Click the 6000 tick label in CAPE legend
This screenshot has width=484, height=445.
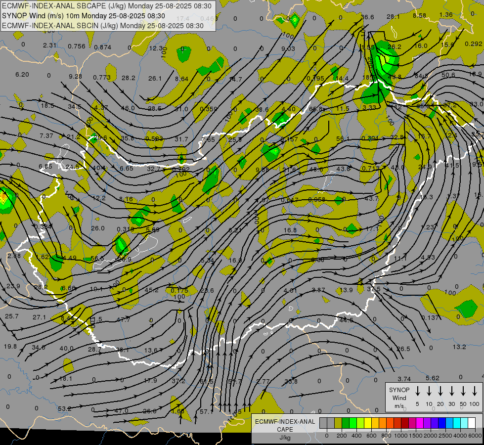click(475, 436)
